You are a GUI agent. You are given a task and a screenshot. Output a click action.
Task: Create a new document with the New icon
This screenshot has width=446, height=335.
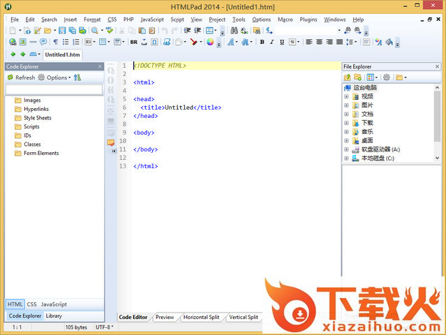pyautogui.click(x=13, y=31)
